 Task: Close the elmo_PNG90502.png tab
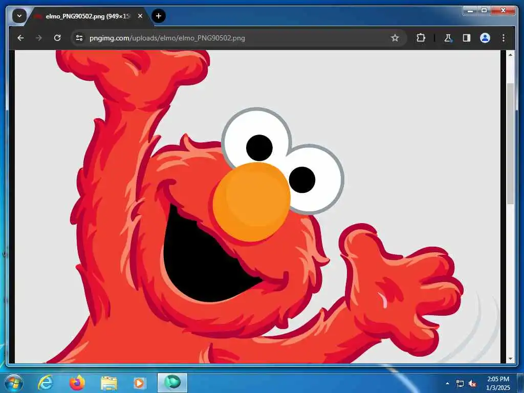coord(140,16)
